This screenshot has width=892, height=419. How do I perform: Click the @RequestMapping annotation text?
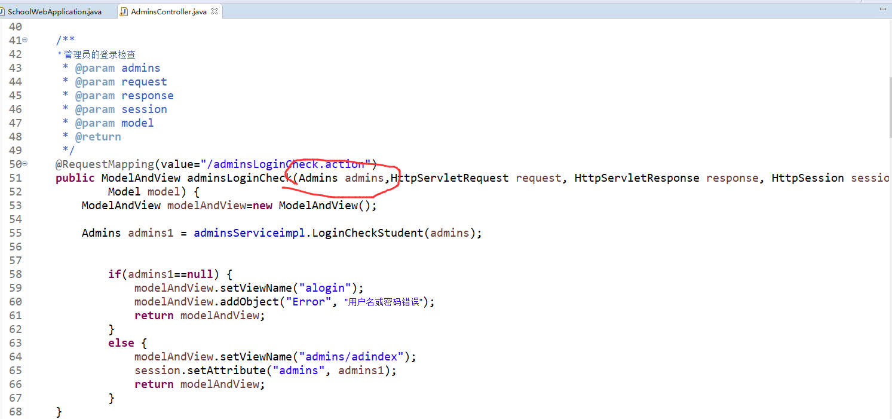[x=105, y=164]
